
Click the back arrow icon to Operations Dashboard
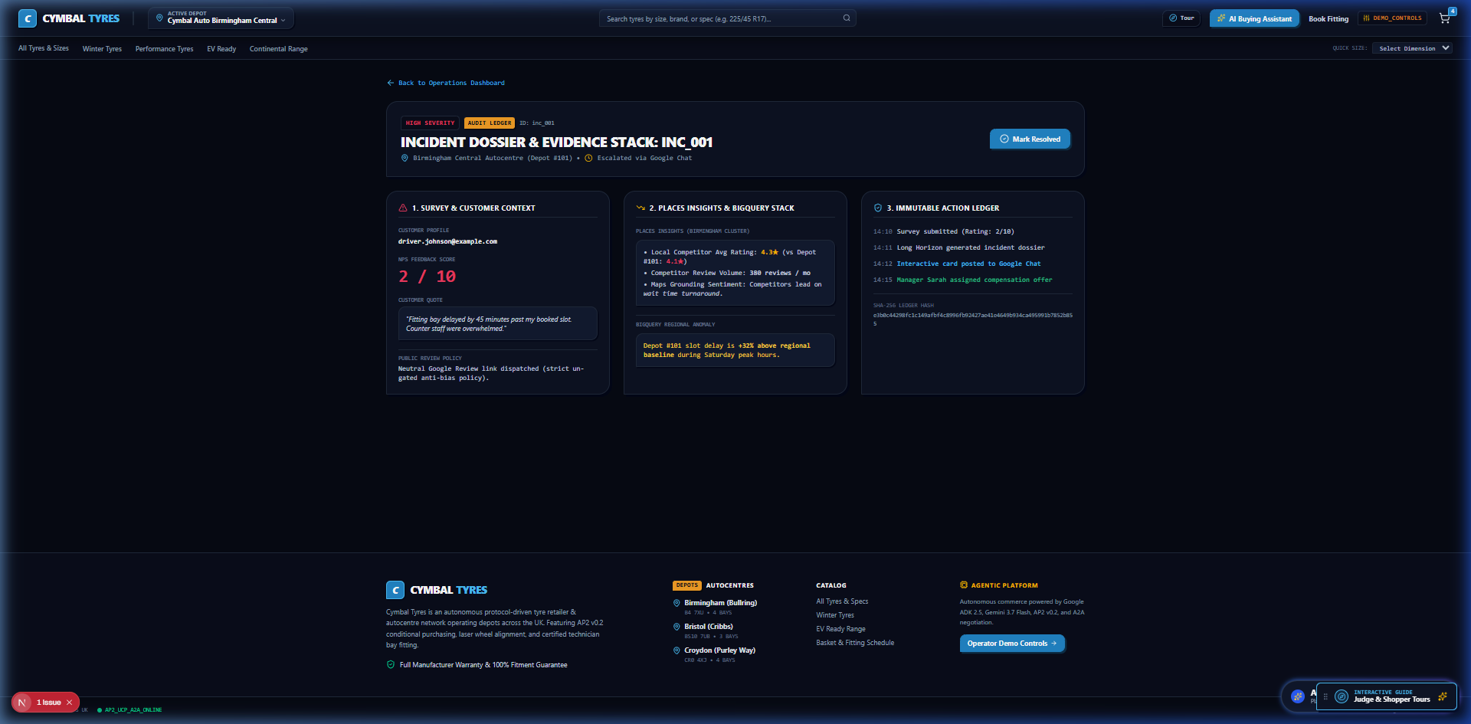[391, 83]
